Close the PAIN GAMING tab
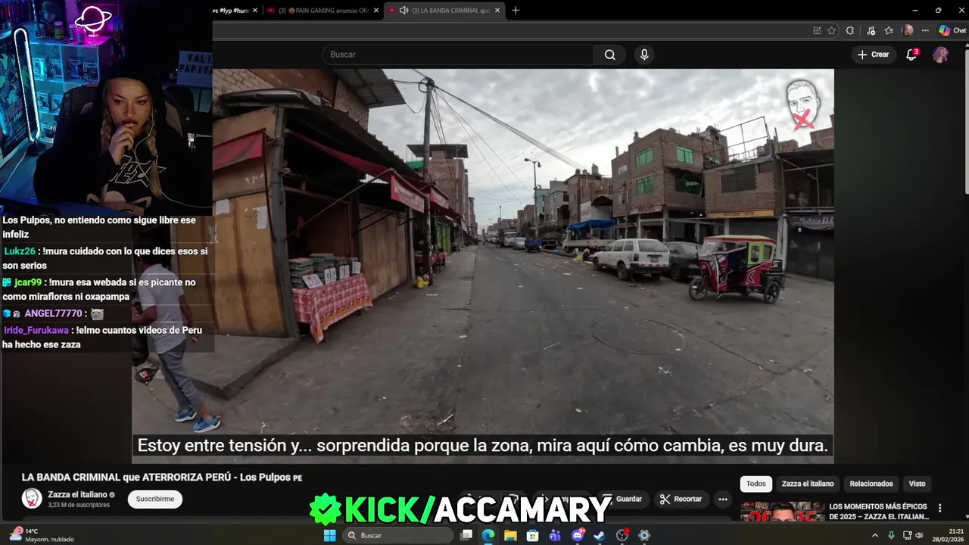The height and width of the screenshot is (545, 969). coord(376,11)
